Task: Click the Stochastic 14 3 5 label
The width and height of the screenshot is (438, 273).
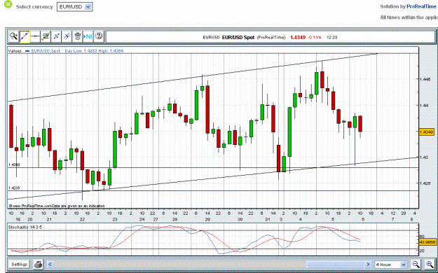Action: (x=25, y=227)
